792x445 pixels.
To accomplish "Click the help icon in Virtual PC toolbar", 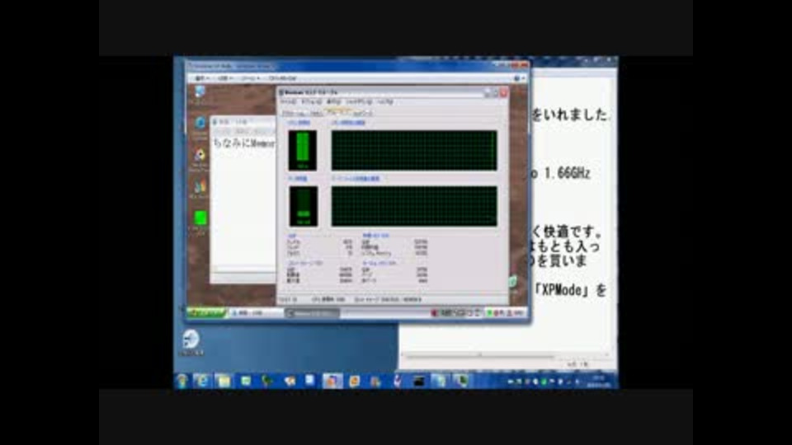I will [x=516, y=78].
